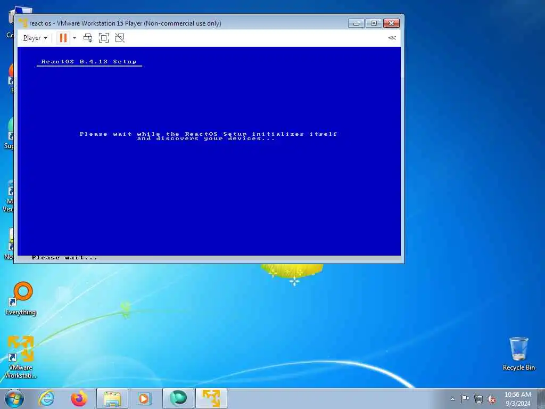The image size is (545, 409).
Task: Open the Windows Start menu
Action: point(14,398)
